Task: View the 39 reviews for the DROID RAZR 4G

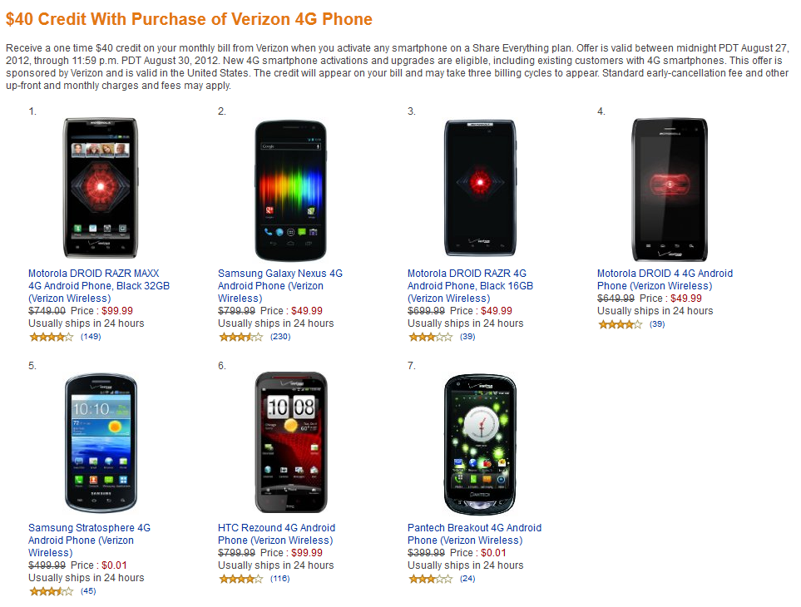Action: (x=466, y=337)
